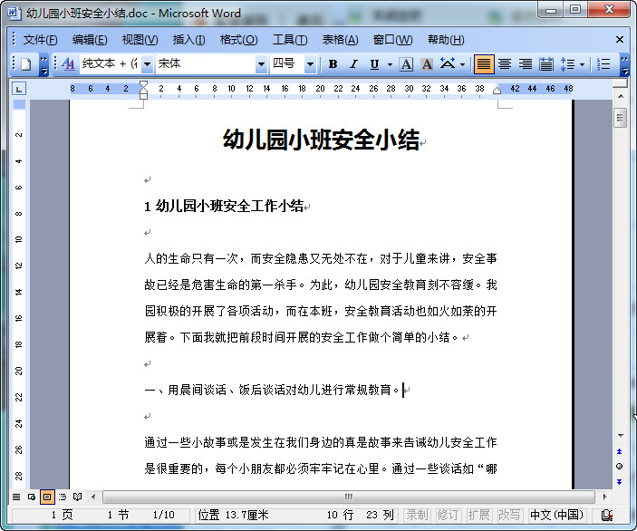This screenshot has height=531, width=637.
Task: Center align the paragraph
Action: coord(505,64)
